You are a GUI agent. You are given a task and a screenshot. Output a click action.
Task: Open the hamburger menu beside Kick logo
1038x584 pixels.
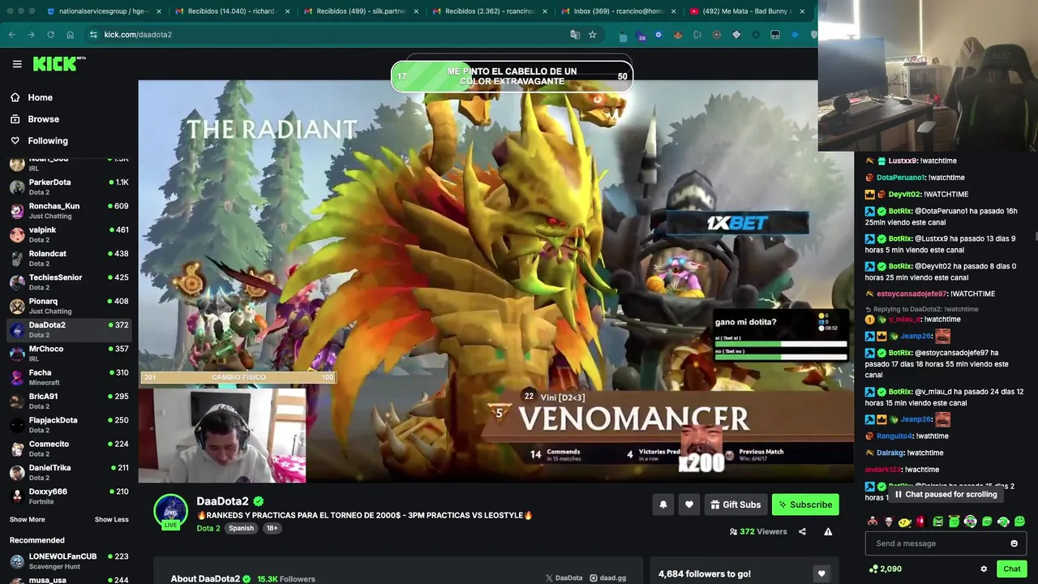[17, 64]
